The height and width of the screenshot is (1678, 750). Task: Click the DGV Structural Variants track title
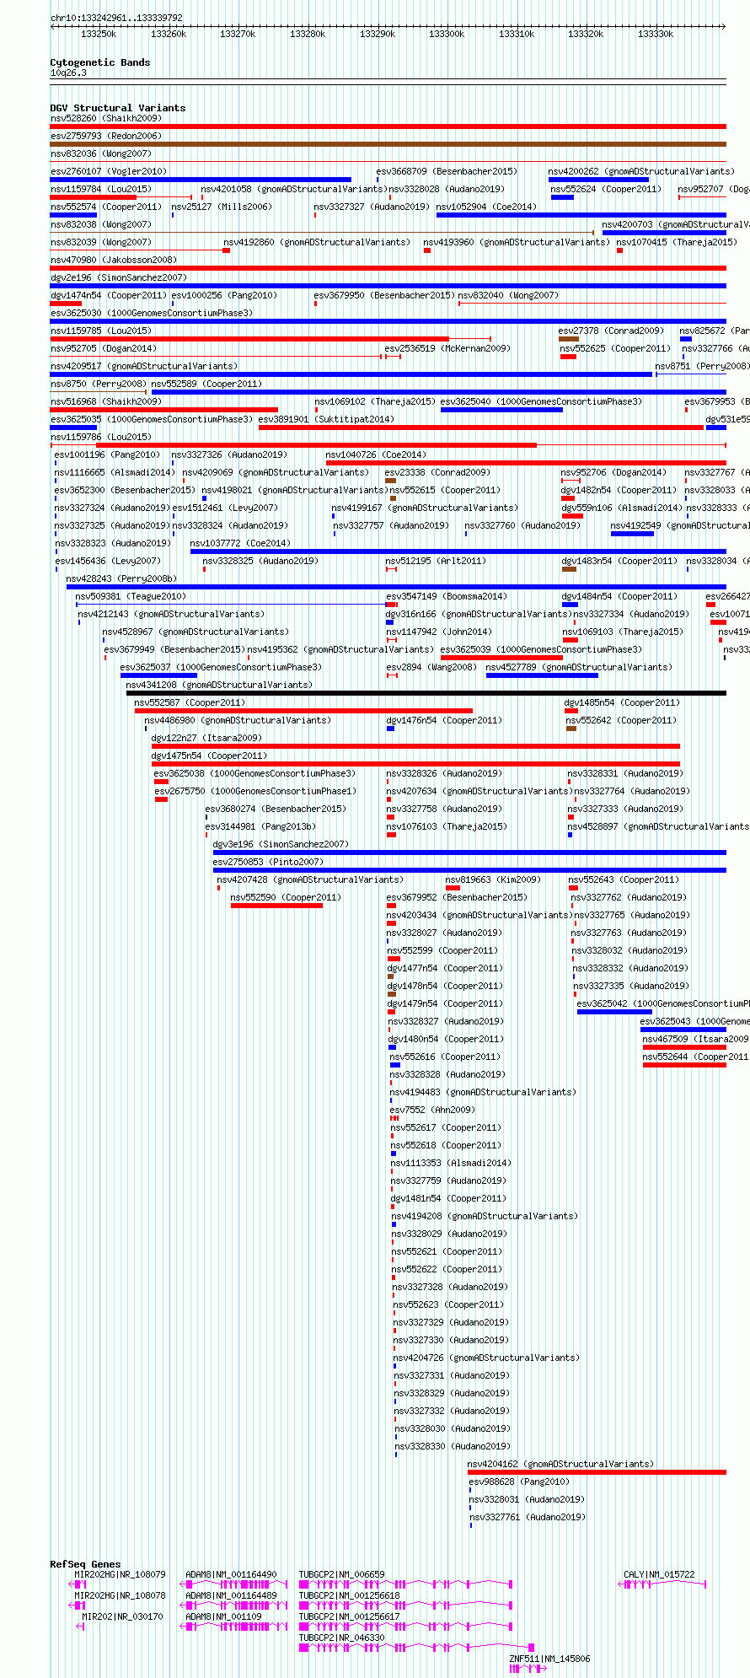[x=118, y=108]
